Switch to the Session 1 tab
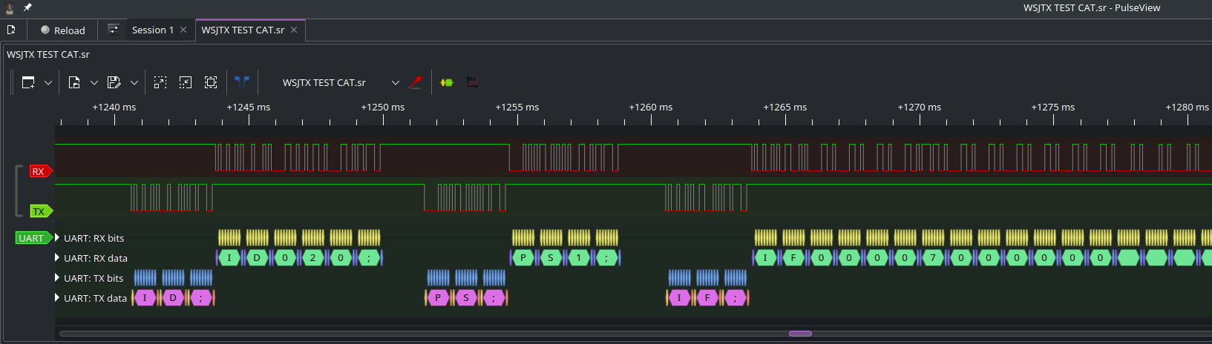 (152, 30)
